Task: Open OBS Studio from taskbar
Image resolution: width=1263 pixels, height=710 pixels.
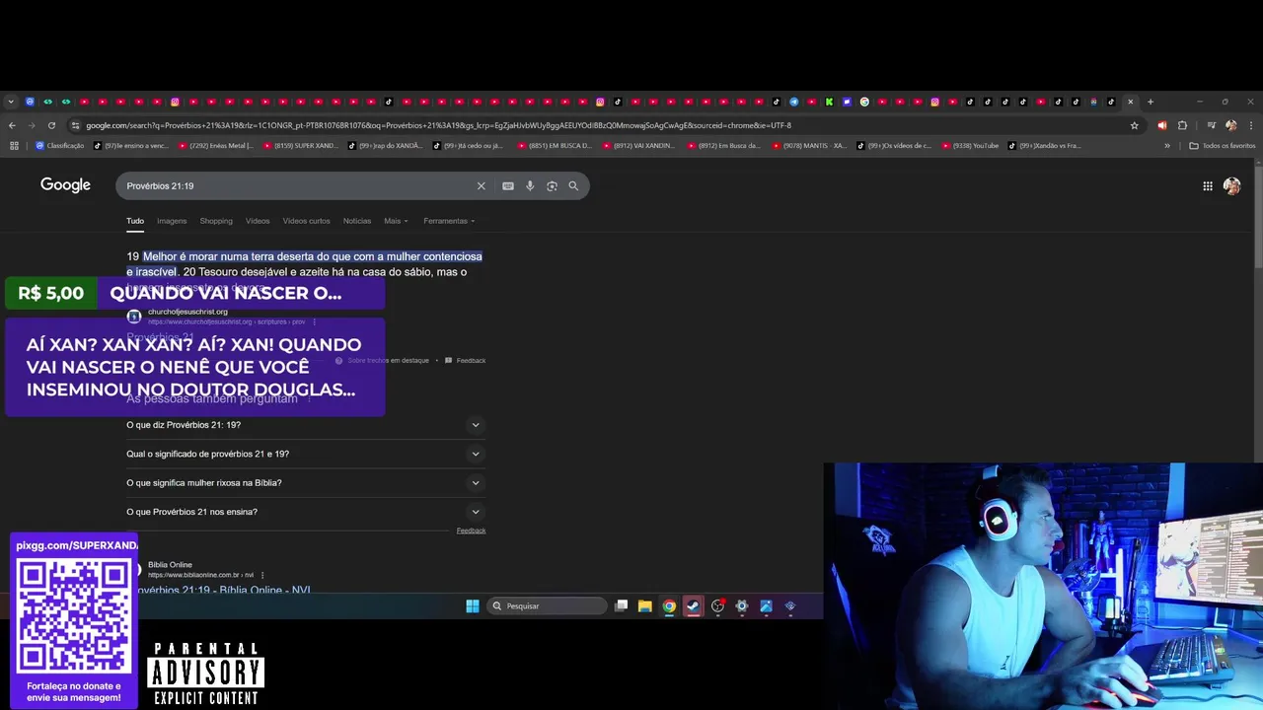Action: tap(717, 606)
